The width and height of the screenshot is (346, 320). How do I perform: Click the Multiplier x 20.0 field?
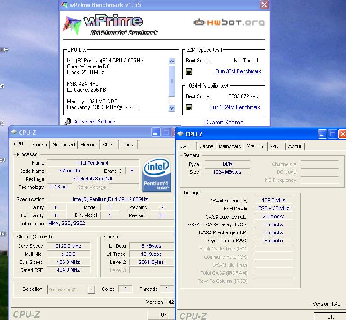point(68,254)
